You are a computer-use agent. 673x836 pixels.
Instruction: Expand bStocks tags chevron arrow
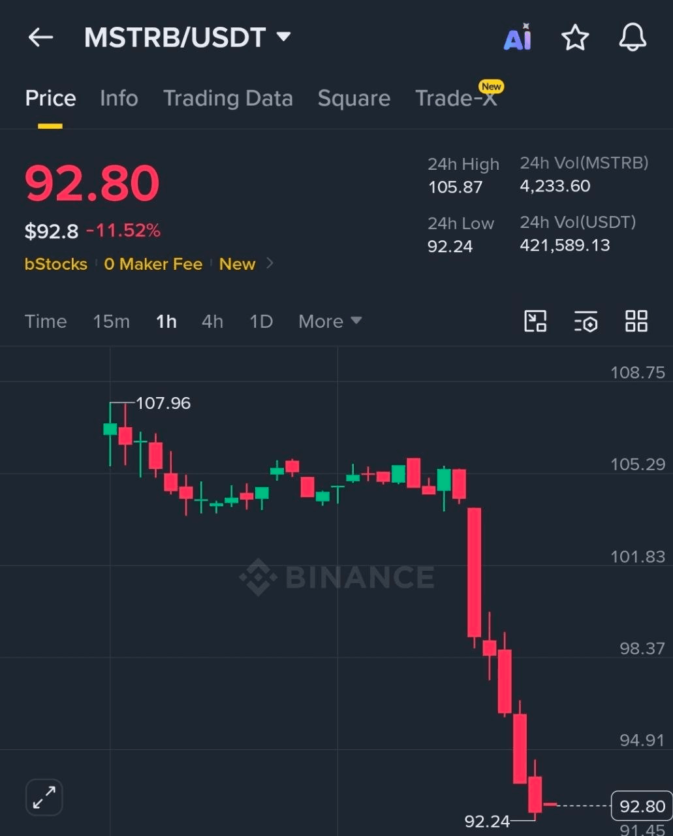click(x=270, y=264)
